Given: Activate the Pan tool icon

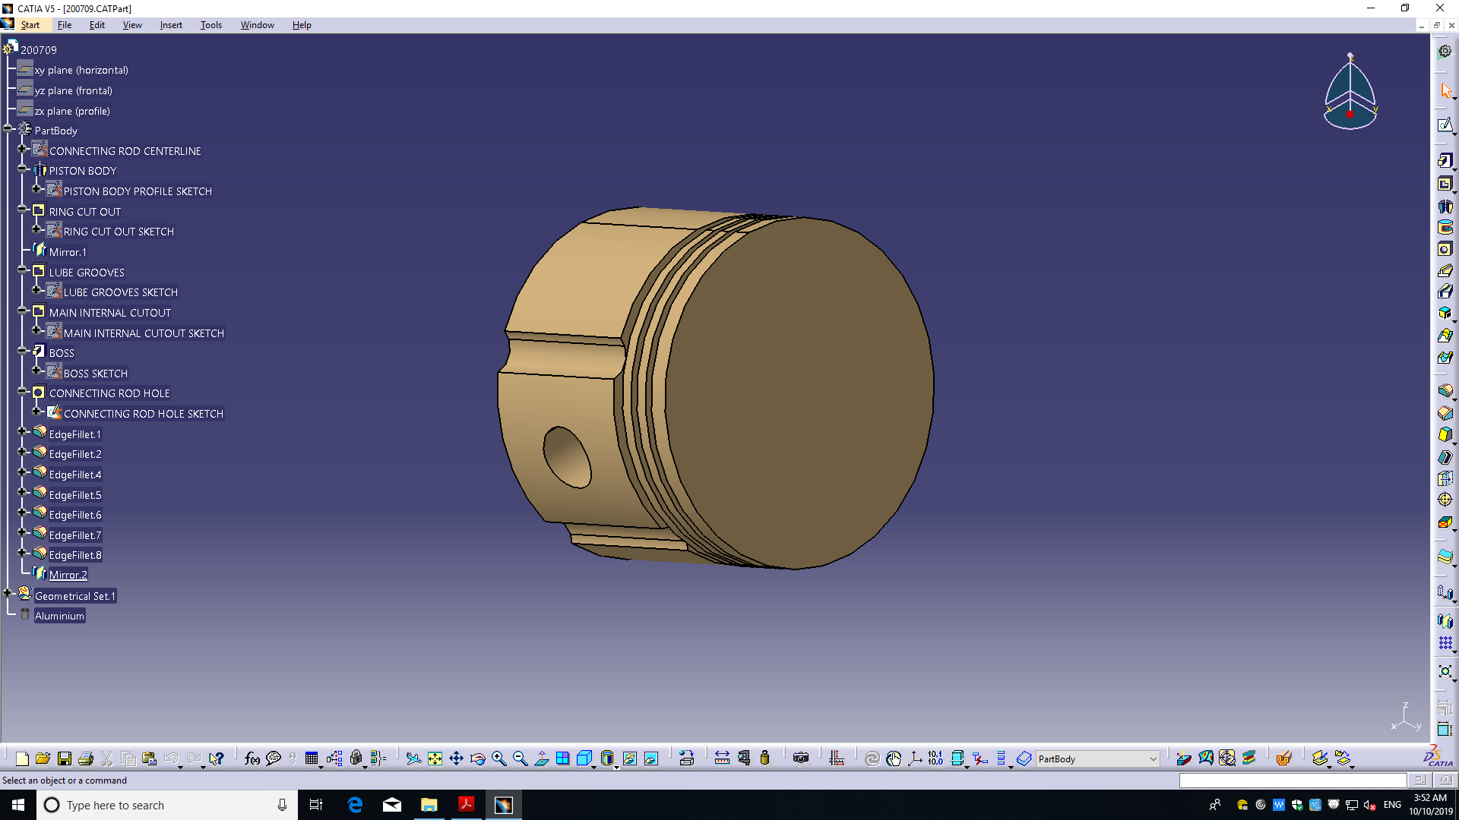Looking at the screenshot, I should tap(456, 758).
